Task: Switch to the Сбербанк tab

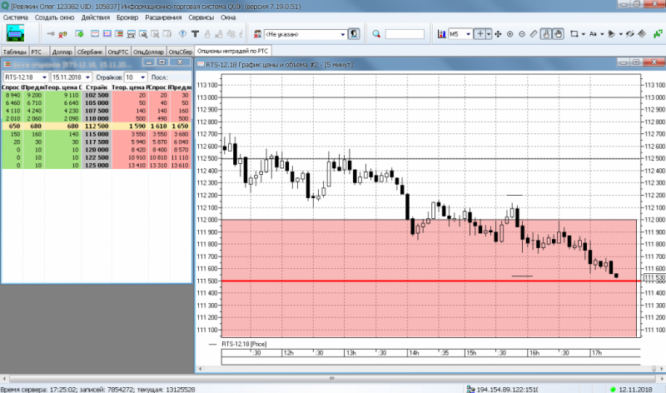Action: (x=90, y=52)
